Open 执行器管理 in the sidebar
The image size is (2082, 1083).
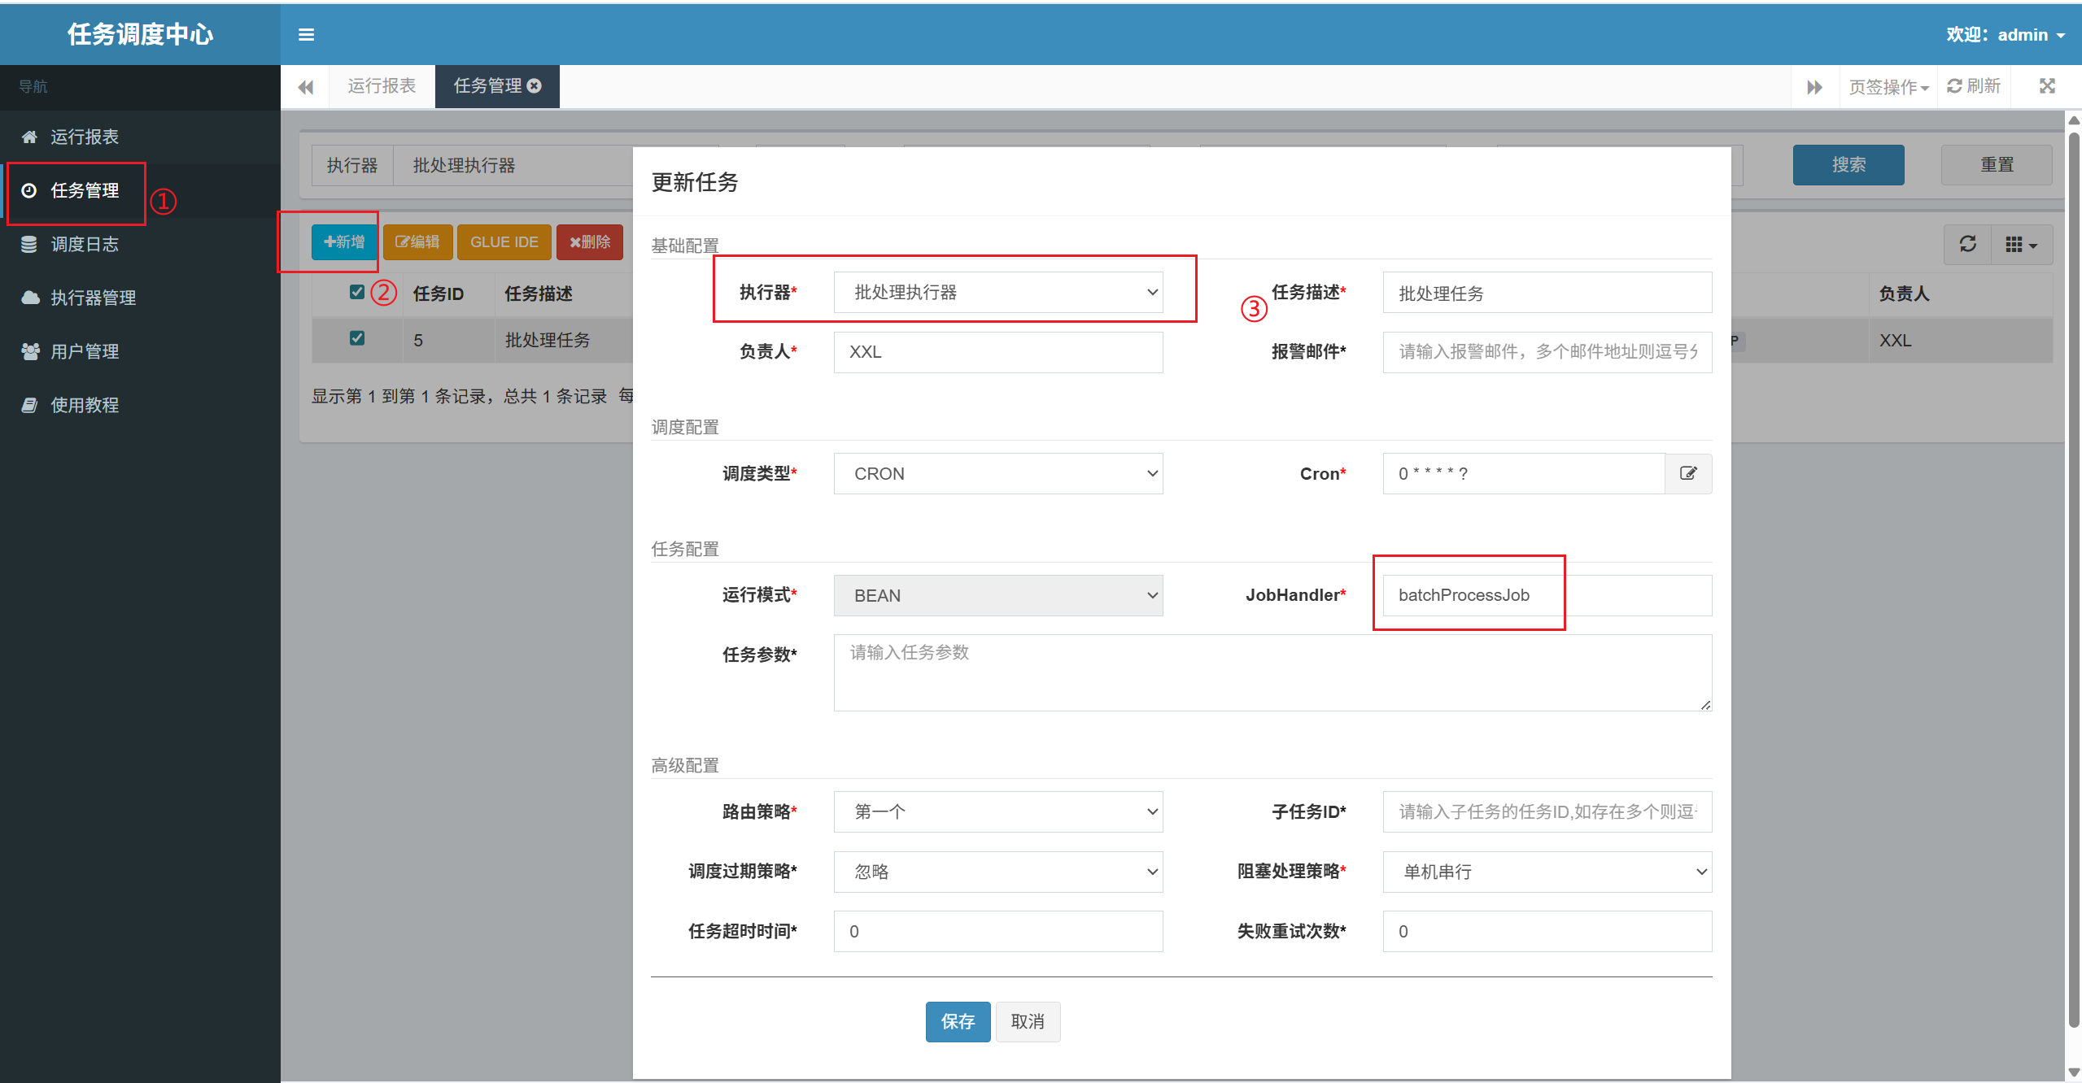[x=93, y=298]
